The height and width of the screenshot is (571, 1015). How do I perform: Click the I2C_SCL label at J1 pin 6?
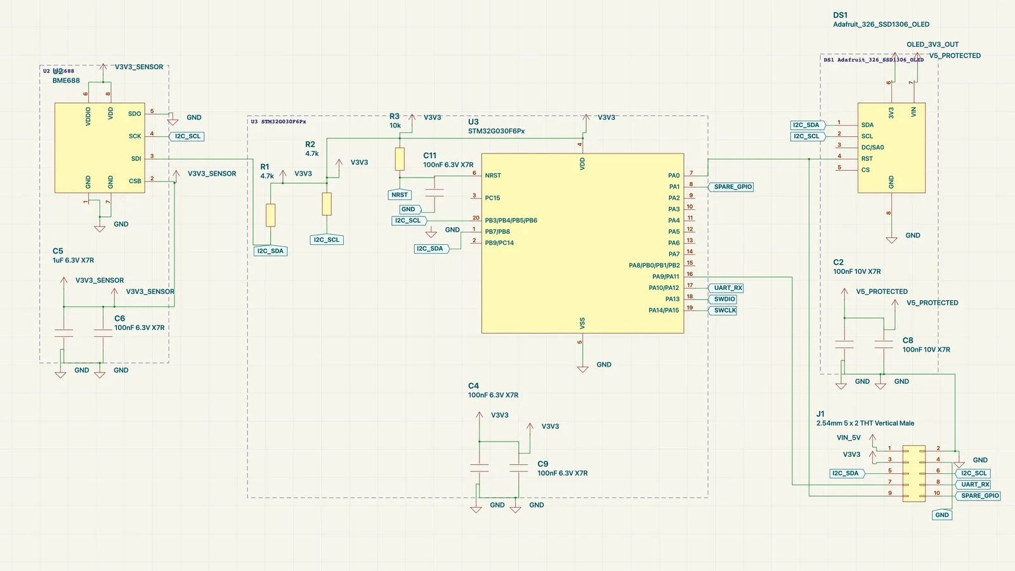pos(972,473)
